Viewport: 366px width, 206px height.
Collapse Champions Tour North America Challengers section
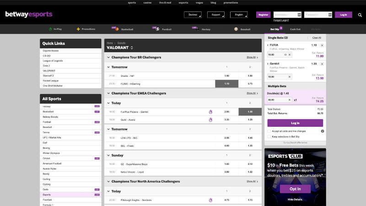pos(108,181)
